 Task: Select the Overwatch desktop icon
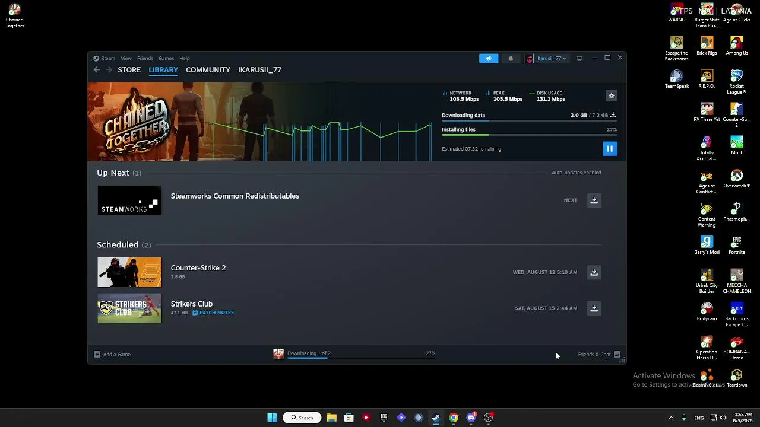tap(737, 179)
